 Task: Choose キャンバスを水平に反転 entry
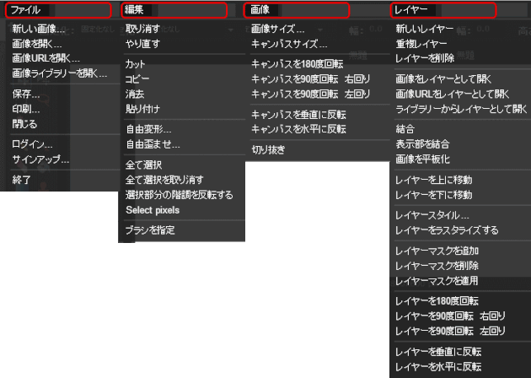pyautogui.click(x=298, y=129)
